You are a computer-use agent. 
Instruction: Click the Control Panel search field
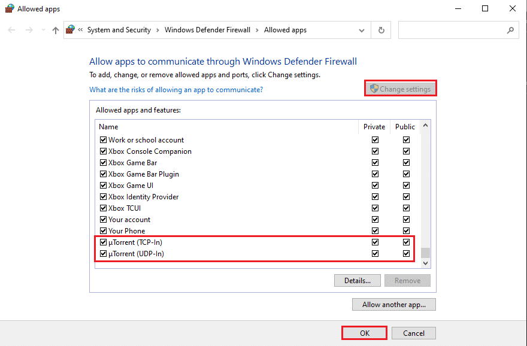(452, 30)
